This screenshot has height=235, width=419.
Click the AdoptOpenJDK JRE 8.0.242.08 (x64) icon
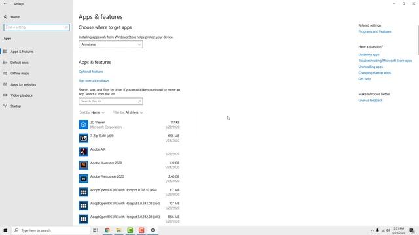pyautogui.click(x=83, y=206)
